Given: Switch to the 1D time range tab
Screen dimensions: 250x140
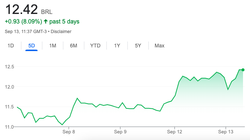Looking at the screenshot, I should [x=11, y=46].
